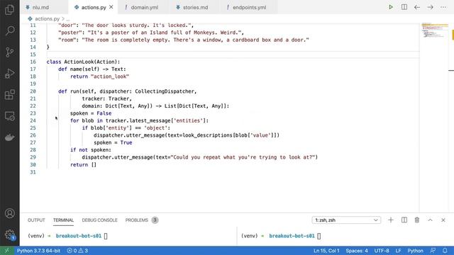Viewport: 454px width, 255px height.
Task: Click the code minimap overview
Action: click(x=435, y=30)
